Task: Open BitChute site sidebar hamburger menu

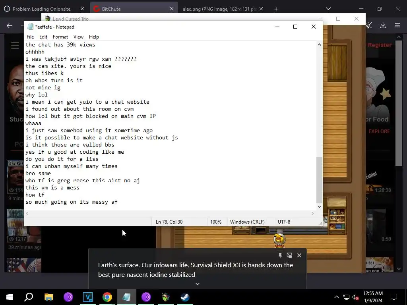Action: tap(15, 45)
